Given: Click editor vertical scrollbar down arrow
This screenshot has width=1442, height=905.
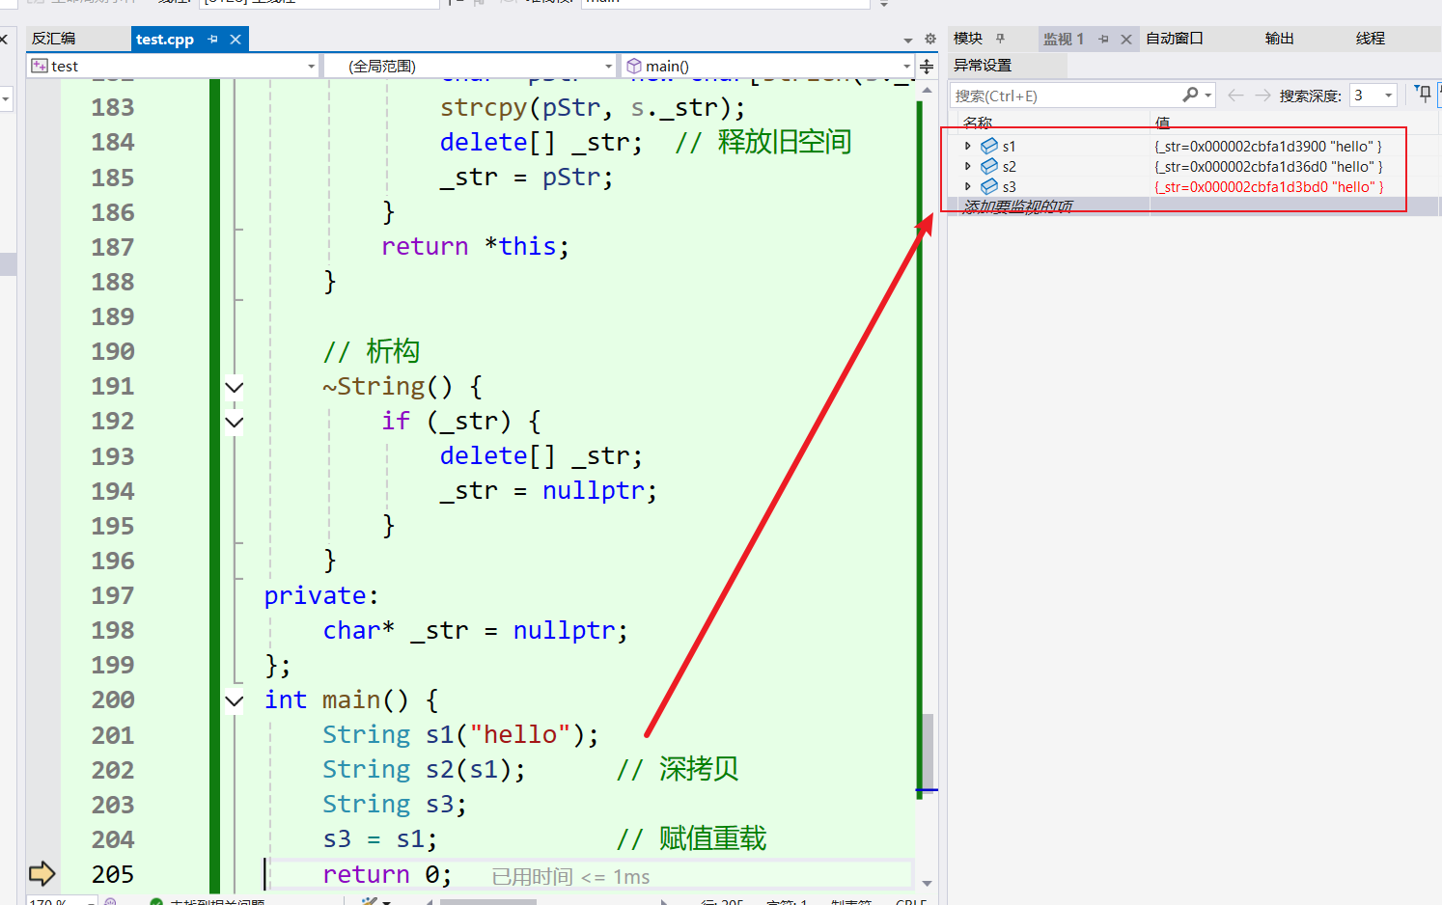Looking at the screenshot, I should (927, 883).
